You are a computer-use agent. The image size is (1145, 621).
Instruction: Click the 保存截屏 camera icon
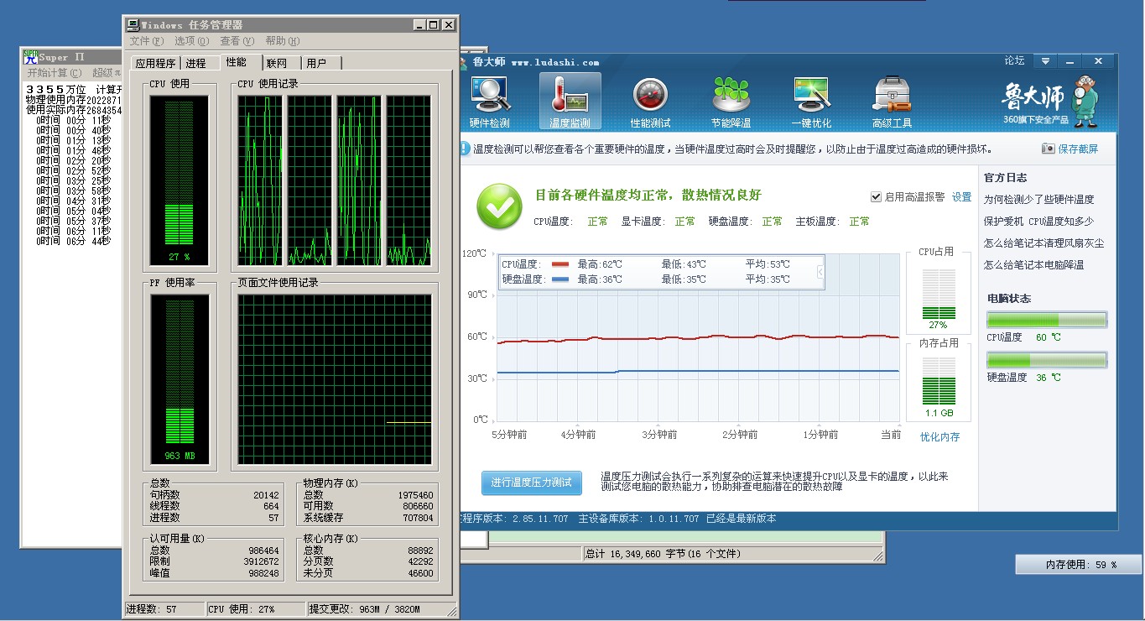1048,149
